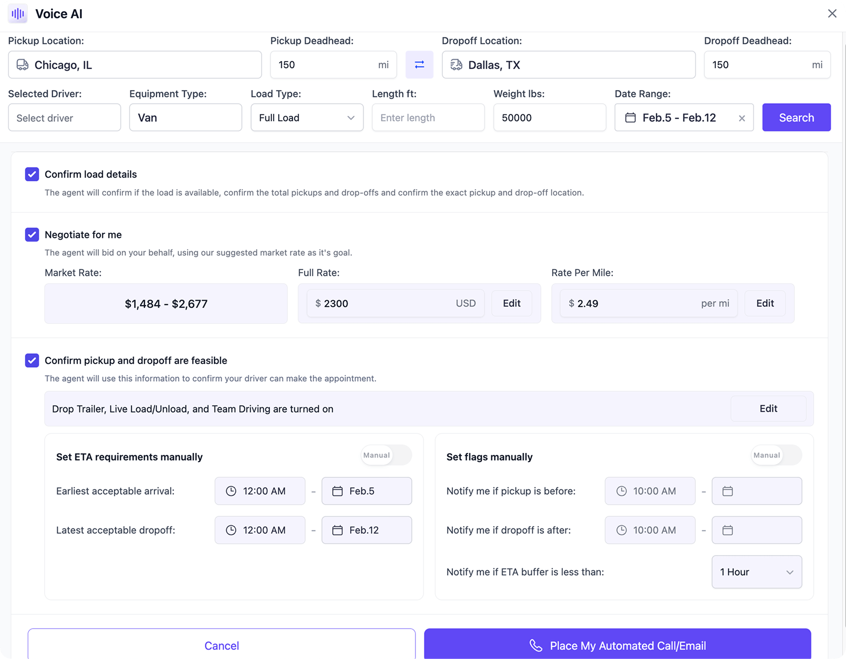Click the truck icon in Pickup Location field
The width and height of the screenshot is (846, 659).
(x=22, y=65)
